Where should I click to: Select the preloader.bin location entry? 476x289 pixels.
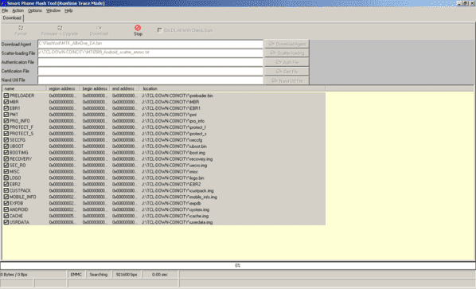click(x=178, y=96)
